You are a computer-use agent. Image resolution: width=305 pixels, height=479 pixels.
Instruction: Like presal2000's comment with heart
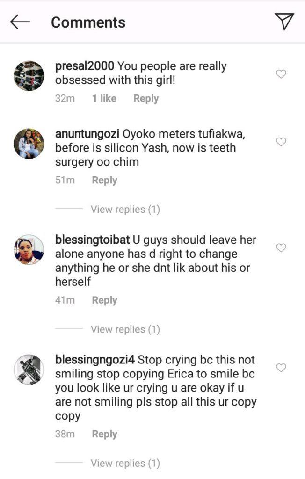click(281, 74)
